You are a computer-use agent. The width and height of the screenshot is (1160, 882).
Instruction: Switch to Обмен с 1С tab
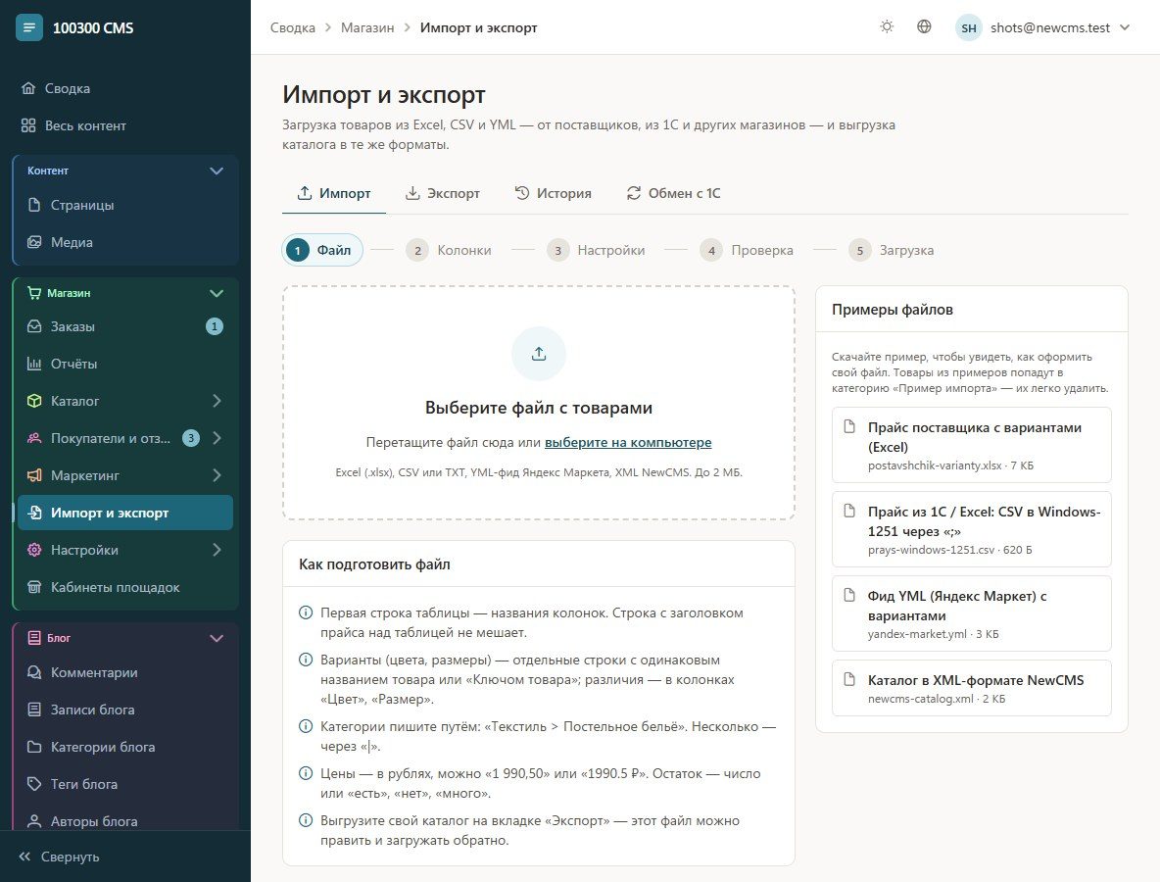click(x=673, y=193)
